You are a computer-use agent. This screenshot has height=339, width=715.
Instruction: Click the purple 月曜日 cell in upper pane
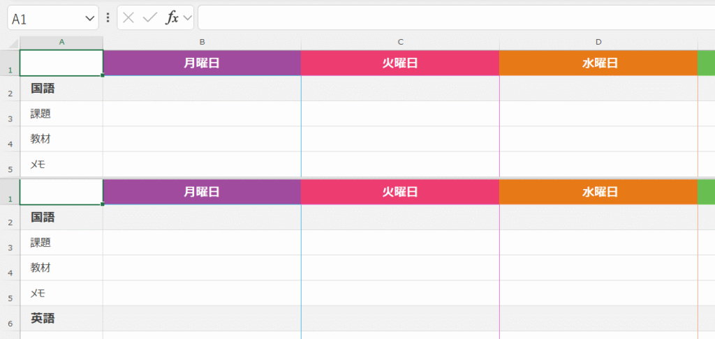coord(202,63)
